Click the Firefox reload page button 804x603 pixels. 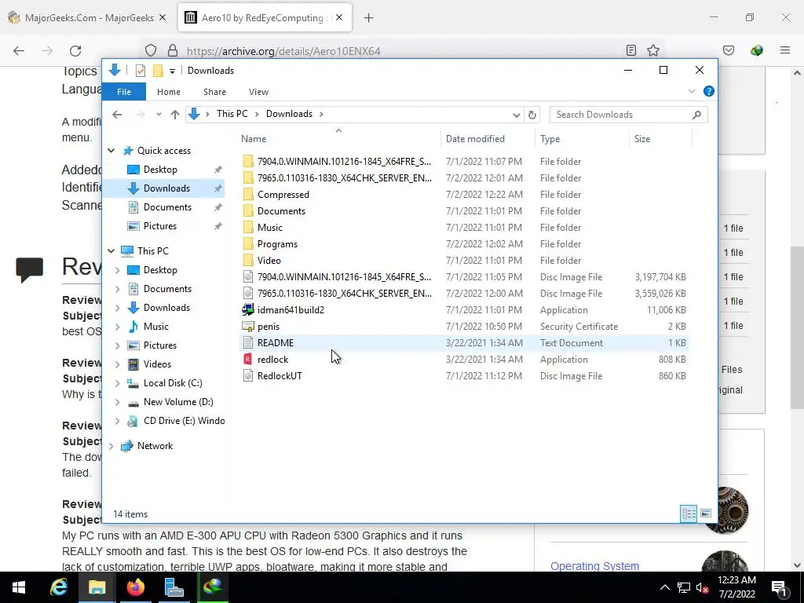(x=75, y=51)
